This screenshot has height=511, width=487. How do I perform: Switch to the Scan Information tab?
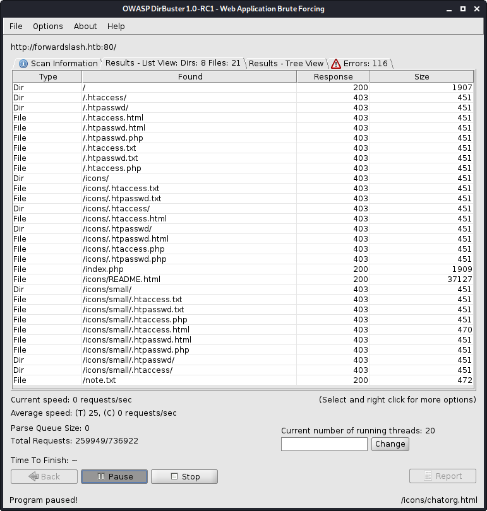(x=58, y=63)
